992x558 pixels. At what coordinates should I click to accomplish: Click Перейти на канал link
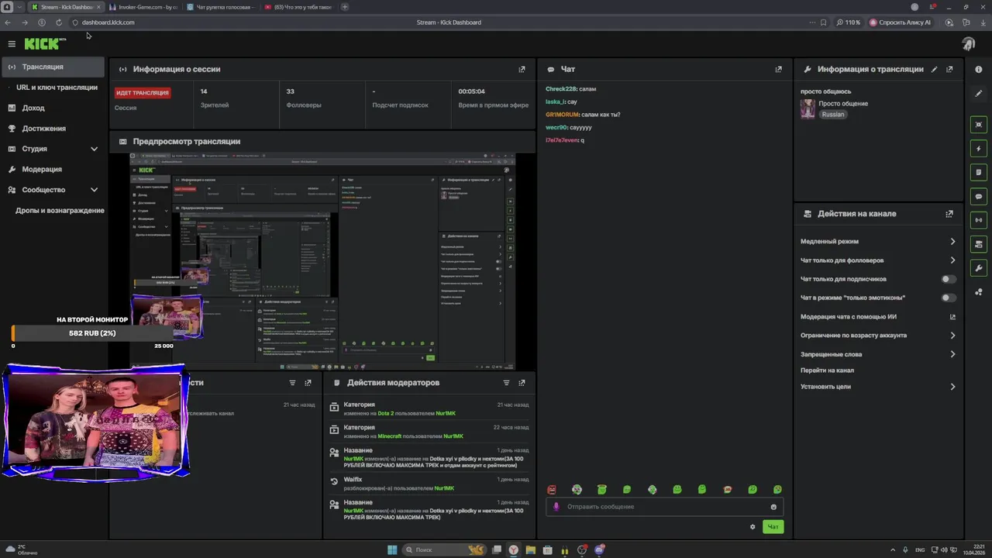pyautogui.click(x=827, y=370)
